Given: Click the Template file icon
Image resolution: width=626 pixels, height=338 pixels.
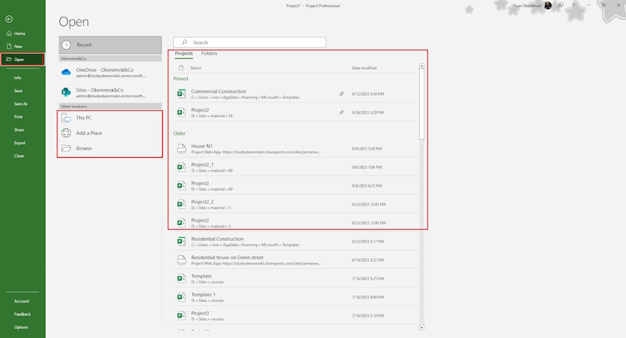Looking at the screenshot, I should (x=182, y=279).
